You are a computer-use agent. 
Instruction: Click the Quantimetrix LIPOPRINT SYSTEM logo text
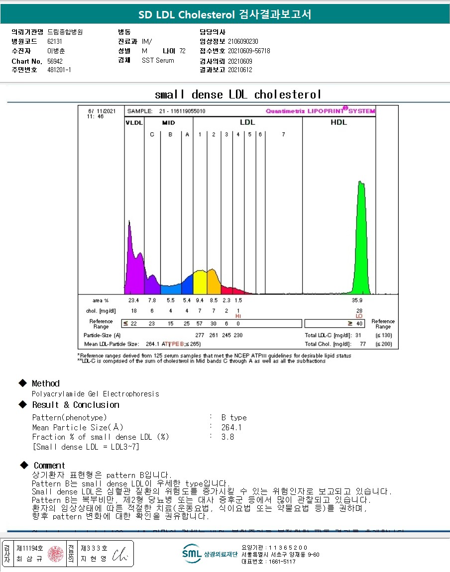pos(320,110)
